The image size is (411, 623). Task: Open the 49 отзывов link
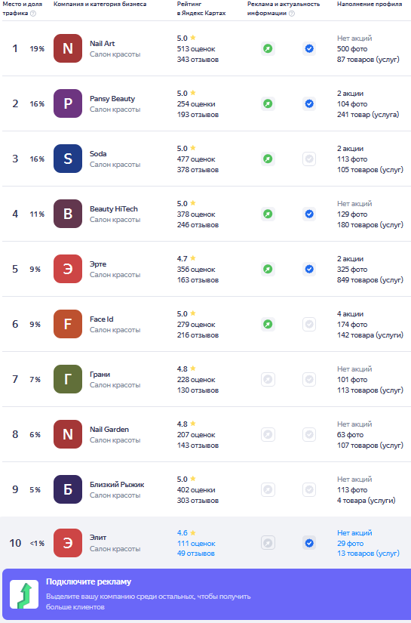click(x=195, y=553)
